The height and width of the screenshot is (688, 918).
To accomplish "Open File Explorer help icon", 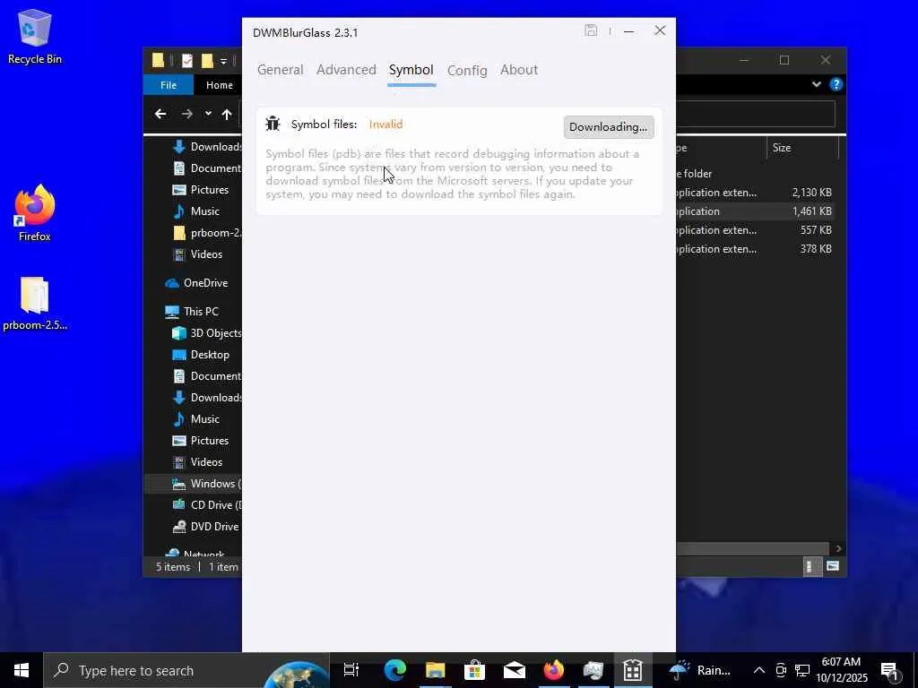I will pyautogui.click(x=836, y=84).
